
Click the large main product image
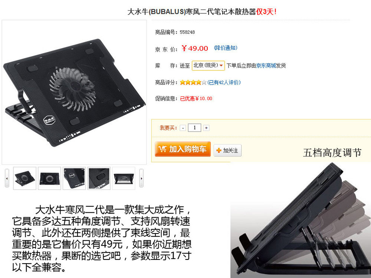click(x=74, y=92)
